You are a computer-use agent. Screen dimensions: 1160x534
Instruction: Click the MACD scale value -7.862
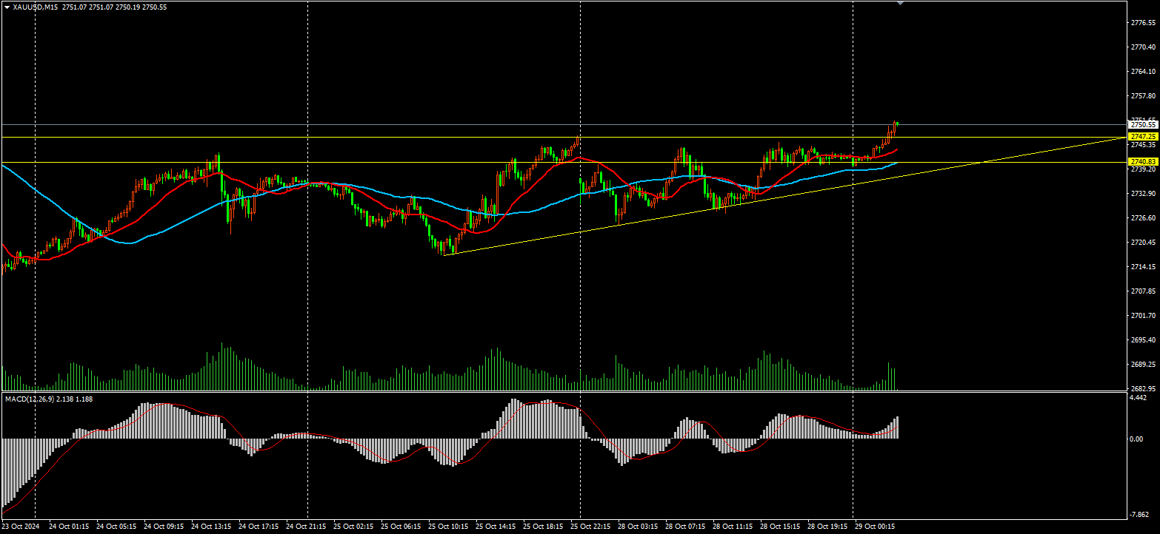coord(1140,514)
